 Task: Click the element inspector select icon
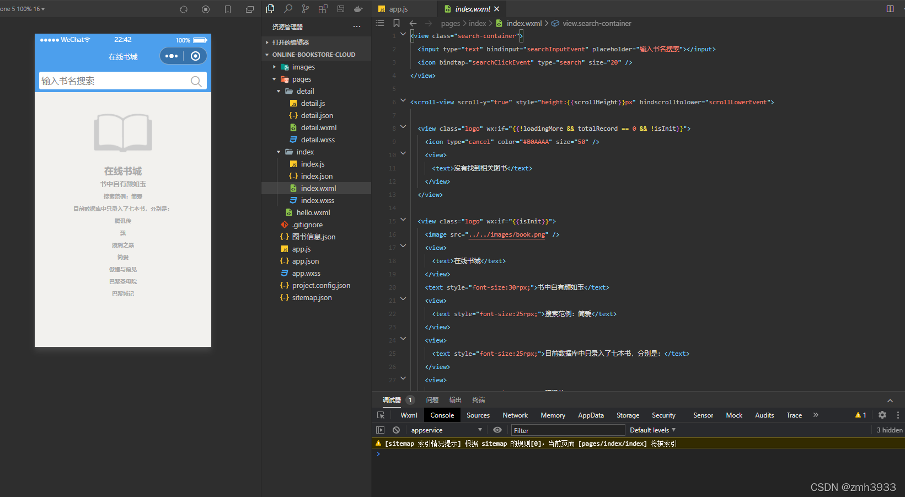[x=381, y=415]
